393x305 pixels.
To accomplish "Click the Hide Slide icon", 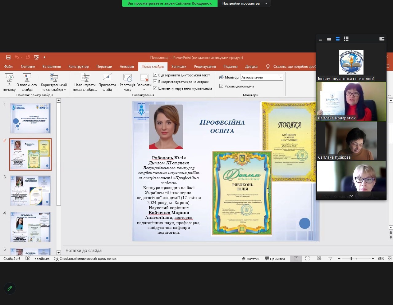I will pos(107,77).
